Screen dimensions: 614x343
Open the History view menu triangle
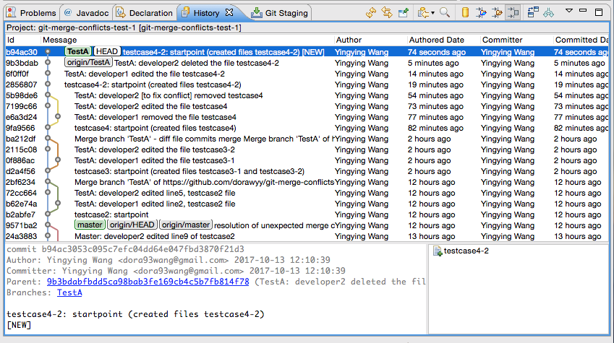pyautogui.click(x=569, y=11)
